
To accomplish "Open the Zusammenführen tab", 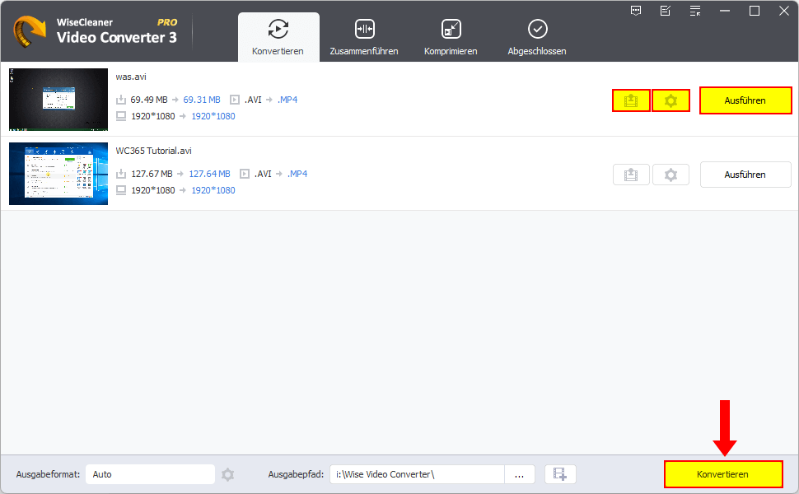I will pyautogui.click(x=364, y=37).
